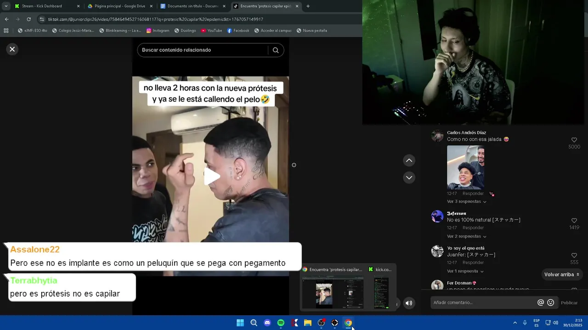Reply to Carlos Andrés Díaz's comment
Image resolution: width=588 pixels, height=330 pixels.
pyautogui.click(x=473, y=194)
